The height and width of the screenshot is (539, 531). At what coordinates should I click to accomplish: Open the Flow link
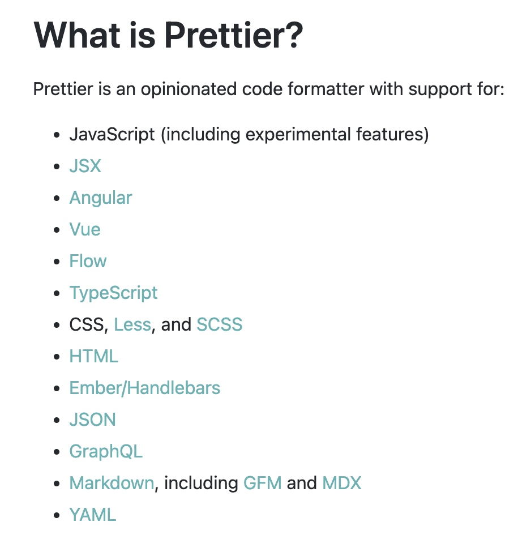pos(88,261)
